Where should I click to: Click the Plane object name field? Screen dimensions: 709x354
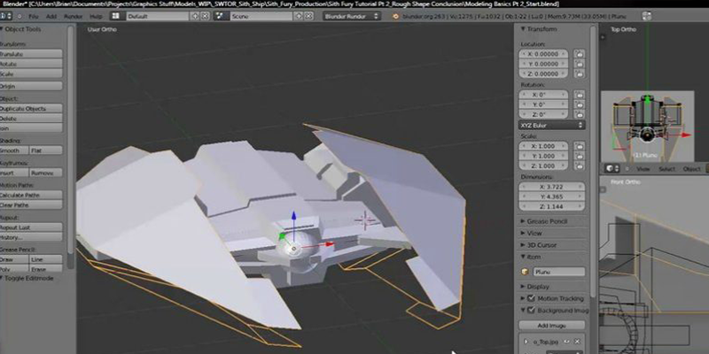[x=559, y=272]
